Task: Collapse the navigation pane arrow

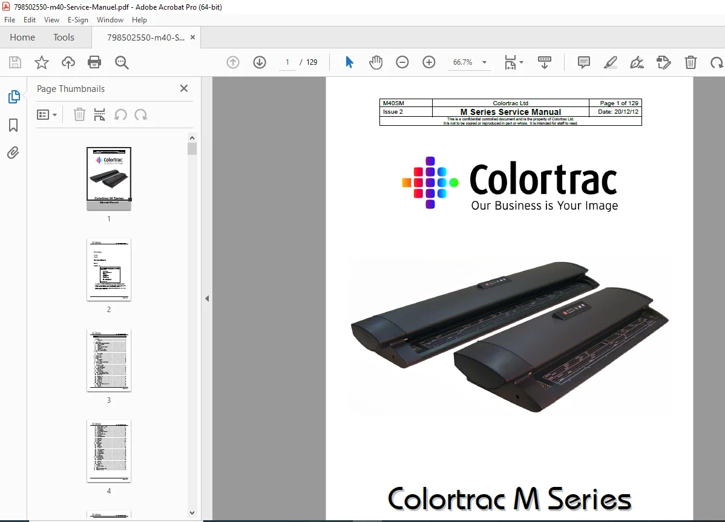Action: click(x=207, y=299)
